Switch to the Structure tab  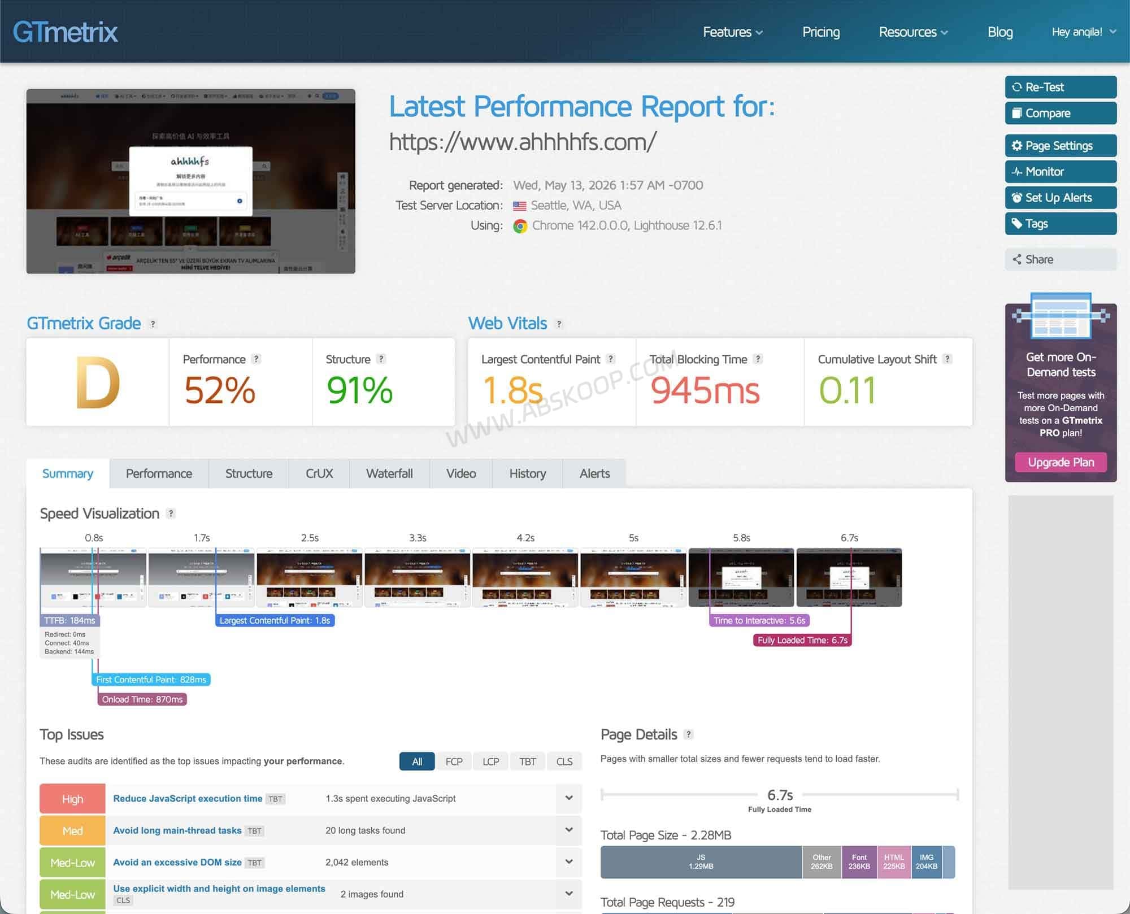249,473
